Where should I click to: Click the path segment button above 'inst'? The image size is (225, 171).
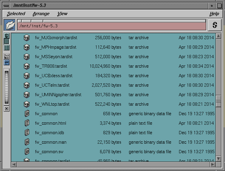(x=37, y=21)
